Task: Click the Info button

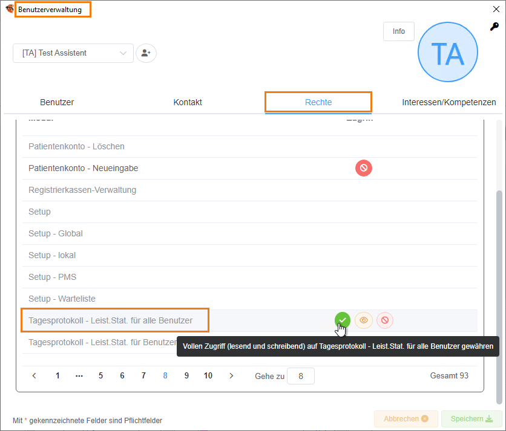Action: tap(399, 31)
